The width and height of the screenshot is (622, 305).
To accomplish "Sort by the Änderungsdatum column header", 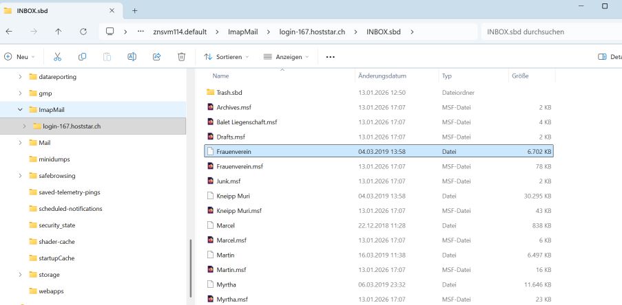I will pyautogui.click(x=382, y=76).
